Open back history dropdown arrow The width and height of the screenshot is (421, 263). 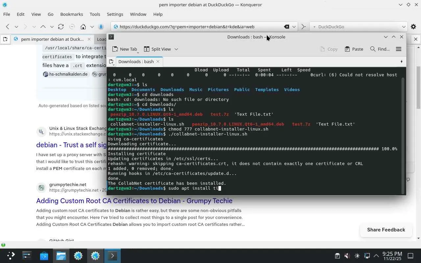16,27
